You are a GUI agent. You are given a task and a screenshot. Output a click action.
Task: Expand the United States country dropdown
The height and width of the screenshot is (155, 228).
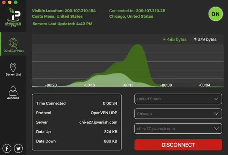click(x=178, y=99)
